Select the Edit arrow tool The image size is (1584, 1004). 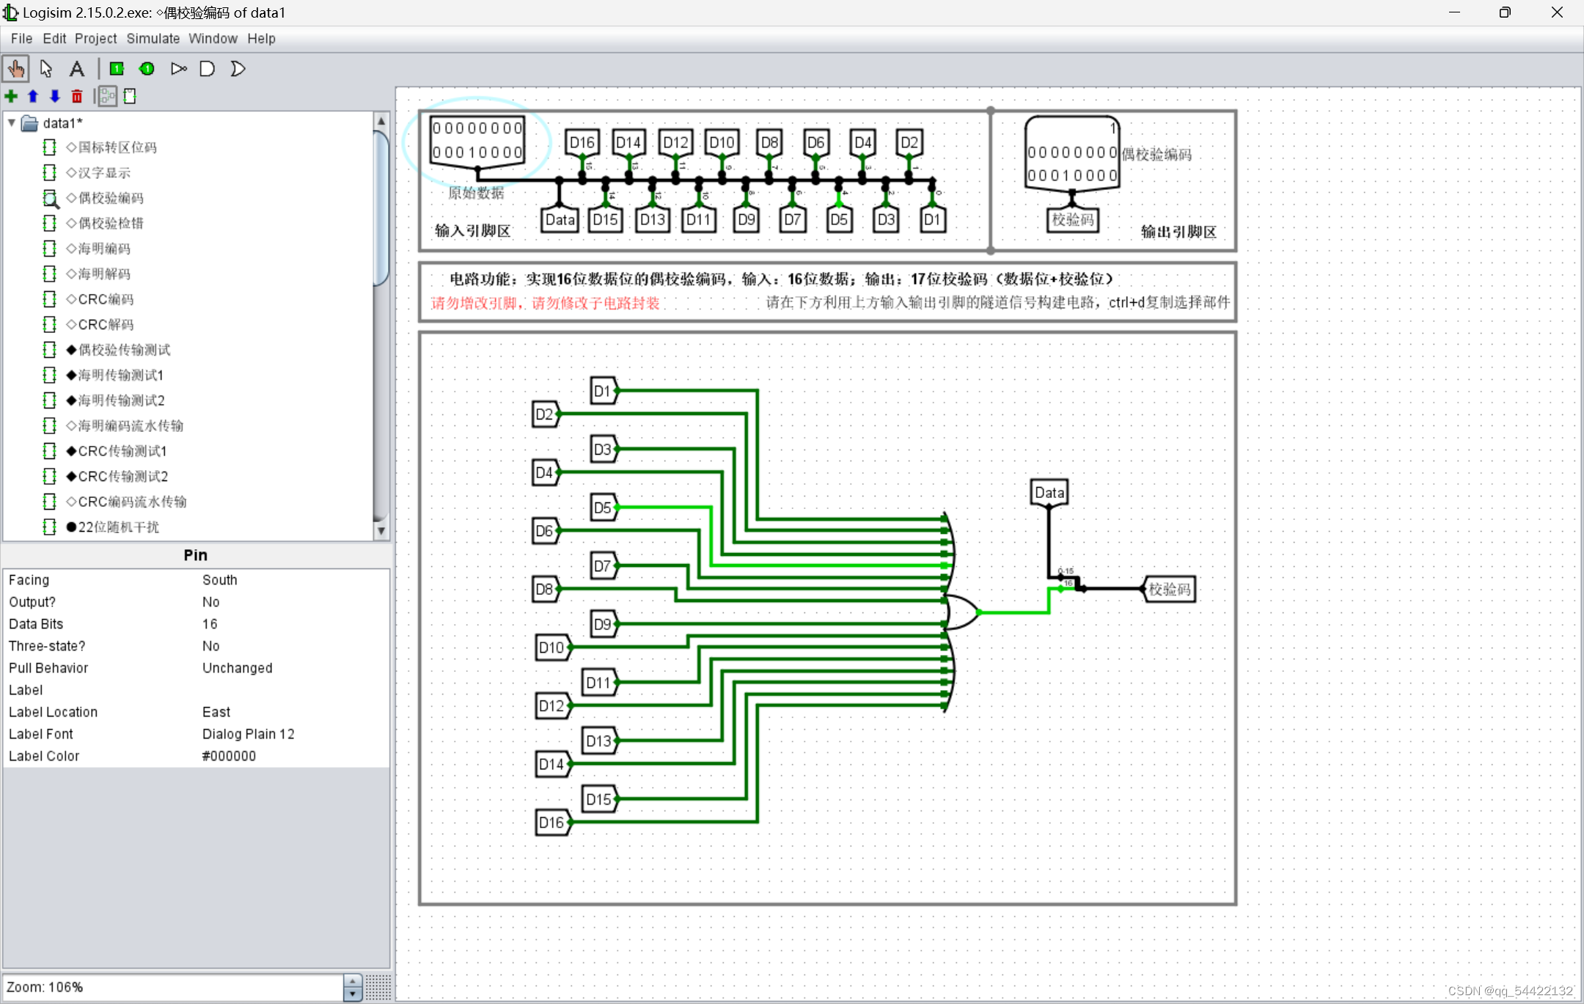click(x=46, y=69)
